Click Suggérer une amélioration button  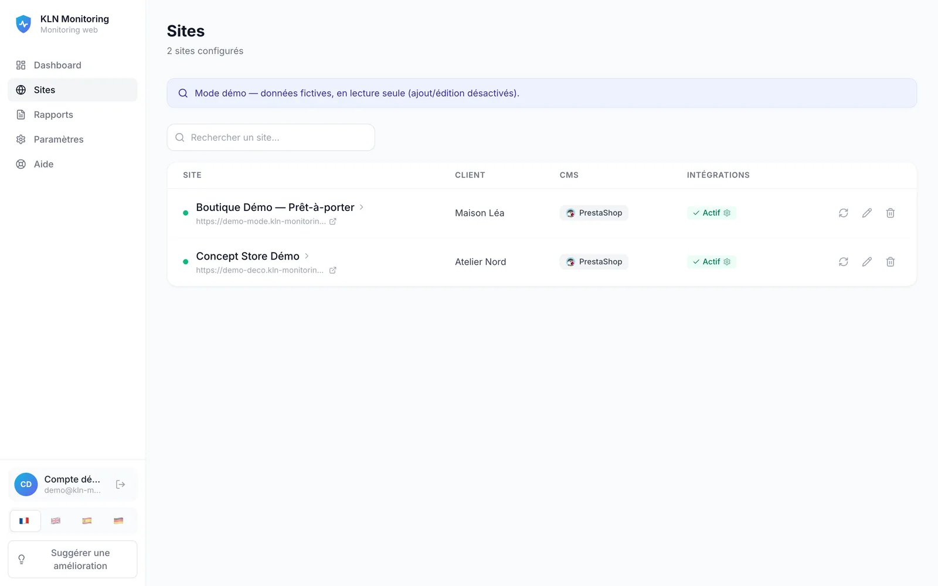click(73, 560)
